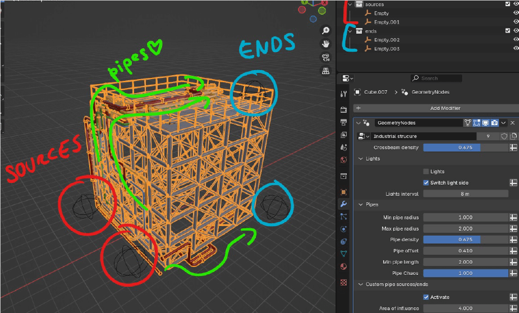This screenshot has height=313, width=519.
Task: Hide the sources collection with eye icon
Action: [x=516, y=4]
